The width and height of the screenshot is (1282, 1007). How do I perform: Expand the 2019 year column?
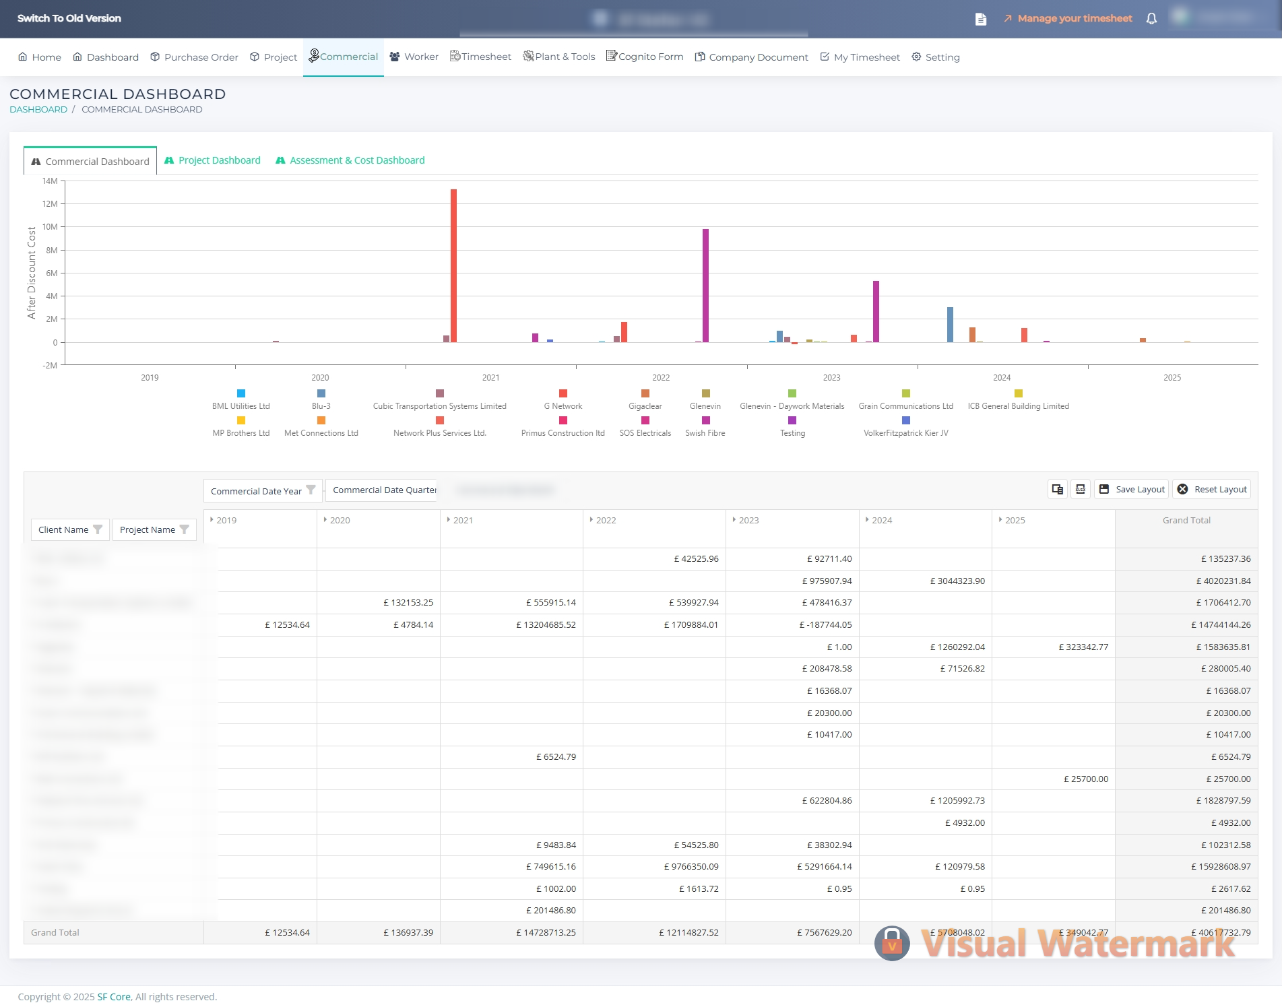point(212,520)
